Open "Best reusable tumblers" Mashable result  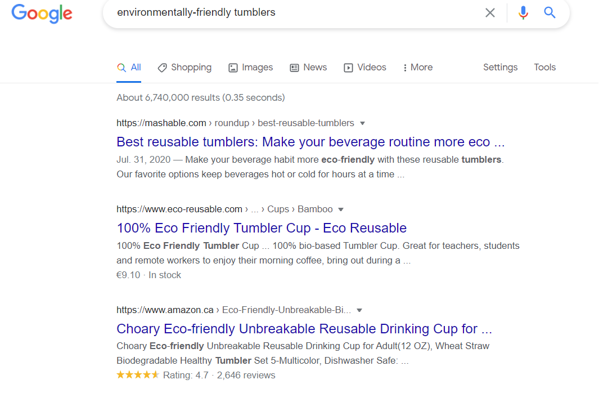[x=310, y=141]
